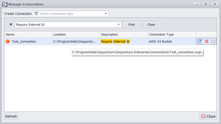Close the Manage Connections dialog
This screenshot has width=221, height=124.
pos(208,116)
